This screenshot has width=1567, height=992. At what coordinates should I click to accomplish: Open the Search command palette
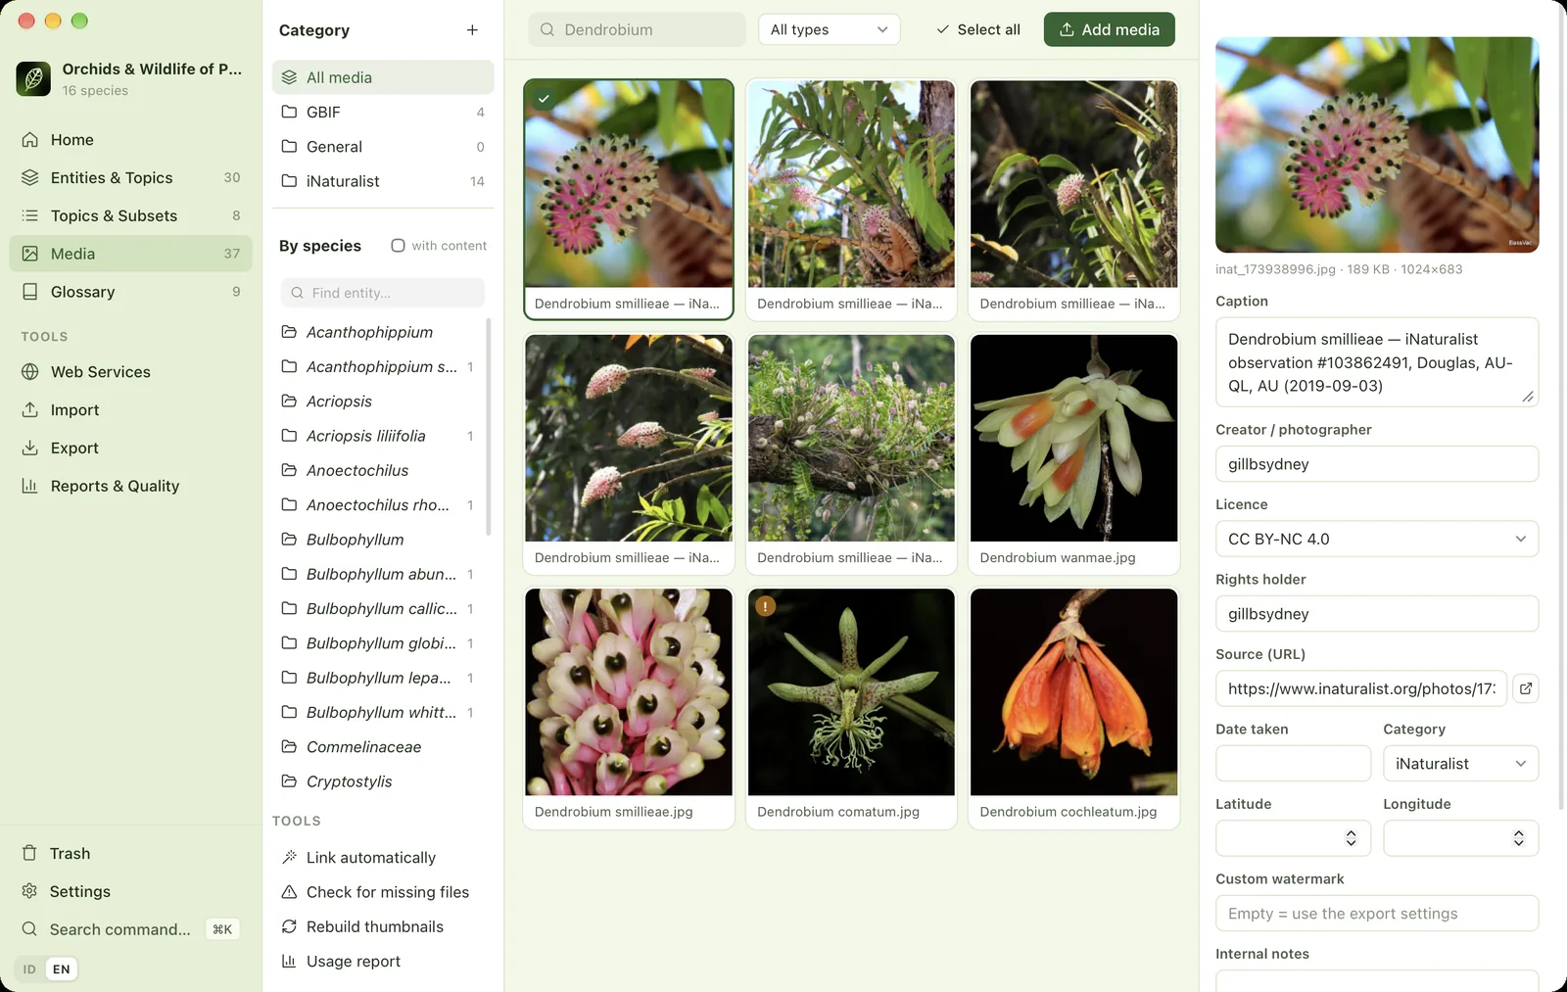click(x=130, y=929)
